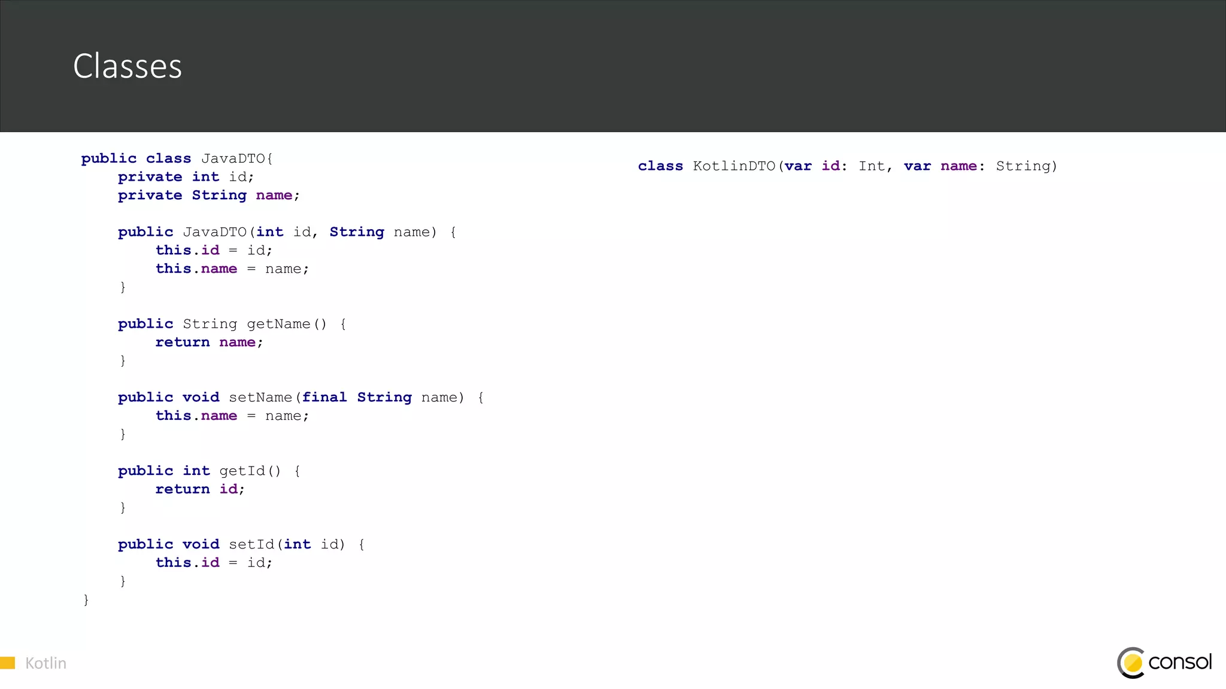Click the JavaDTO constructor signature line
This screenshot has height=689, width=1226.
(287, 232)
